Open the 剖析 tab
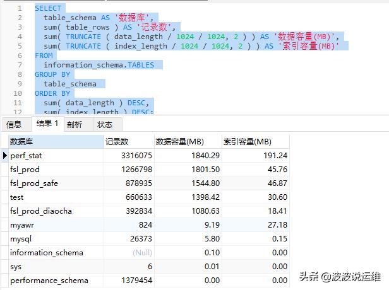Image resolution: width=389 pixels, height=290 pixels. [78, 124]
